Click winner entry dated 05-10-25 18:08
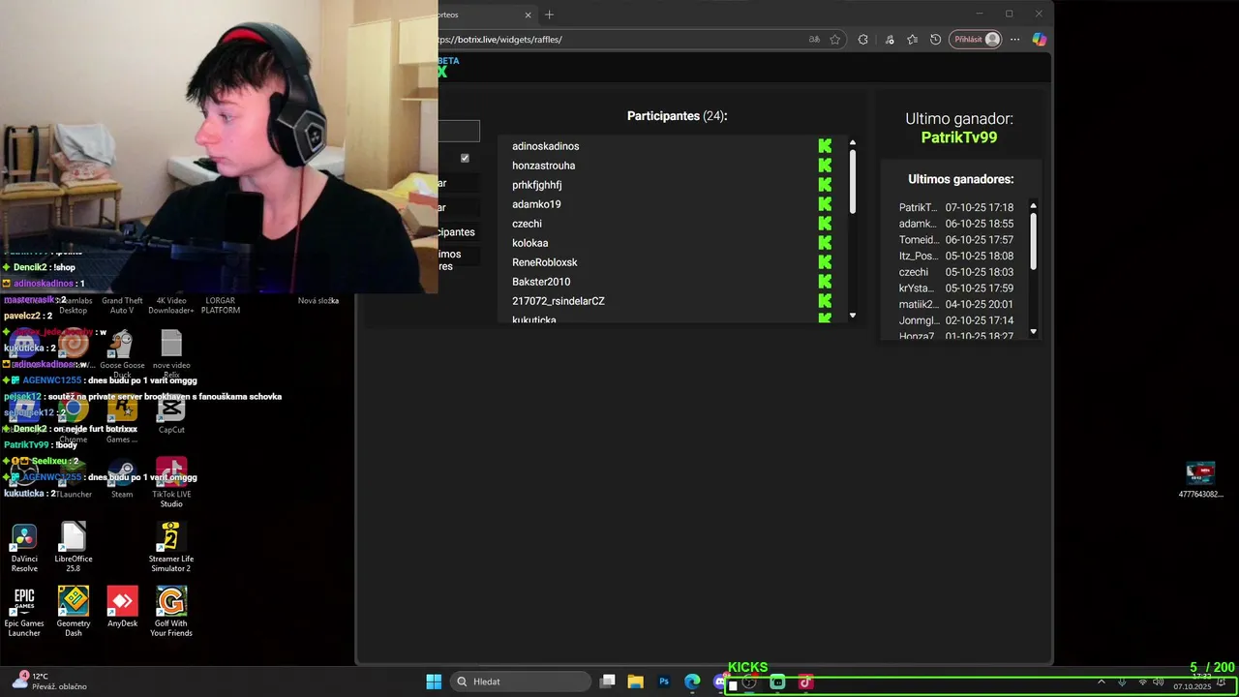 tap(956, 256)
